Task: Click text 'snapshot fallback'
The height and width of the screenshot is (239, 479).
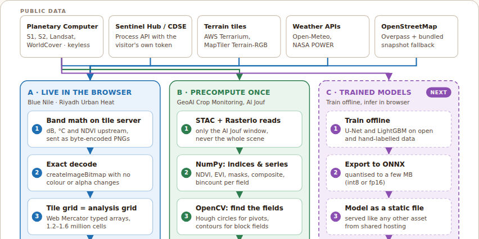Action: [408, 45]
